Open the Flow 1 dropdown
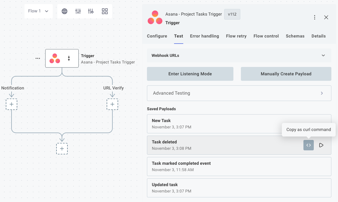The image size is (338, 202). [38, 11]
